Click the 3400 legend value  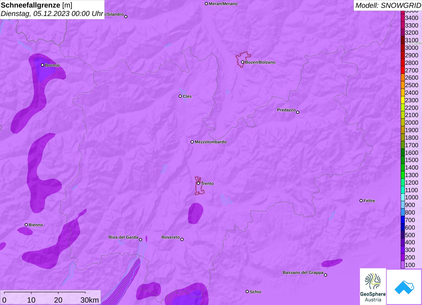pos(412,18)
